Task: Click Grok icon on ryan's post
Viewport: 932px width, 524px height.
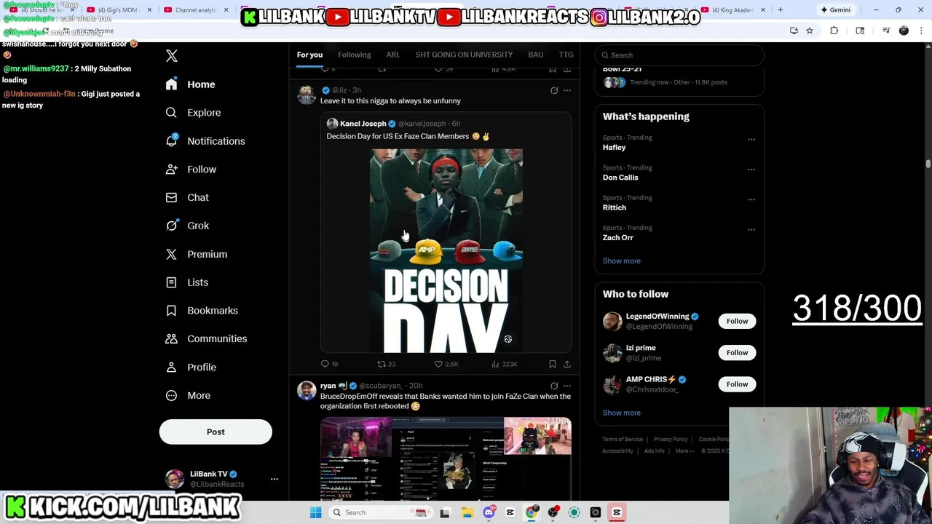Action: pos(554,386)
